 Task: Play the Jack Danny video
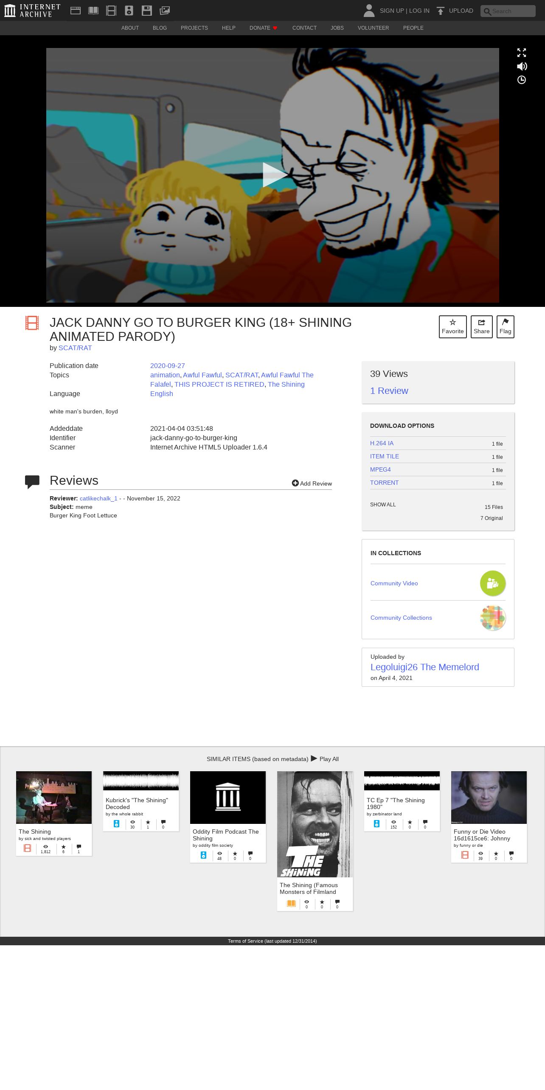tap(275, 175)
